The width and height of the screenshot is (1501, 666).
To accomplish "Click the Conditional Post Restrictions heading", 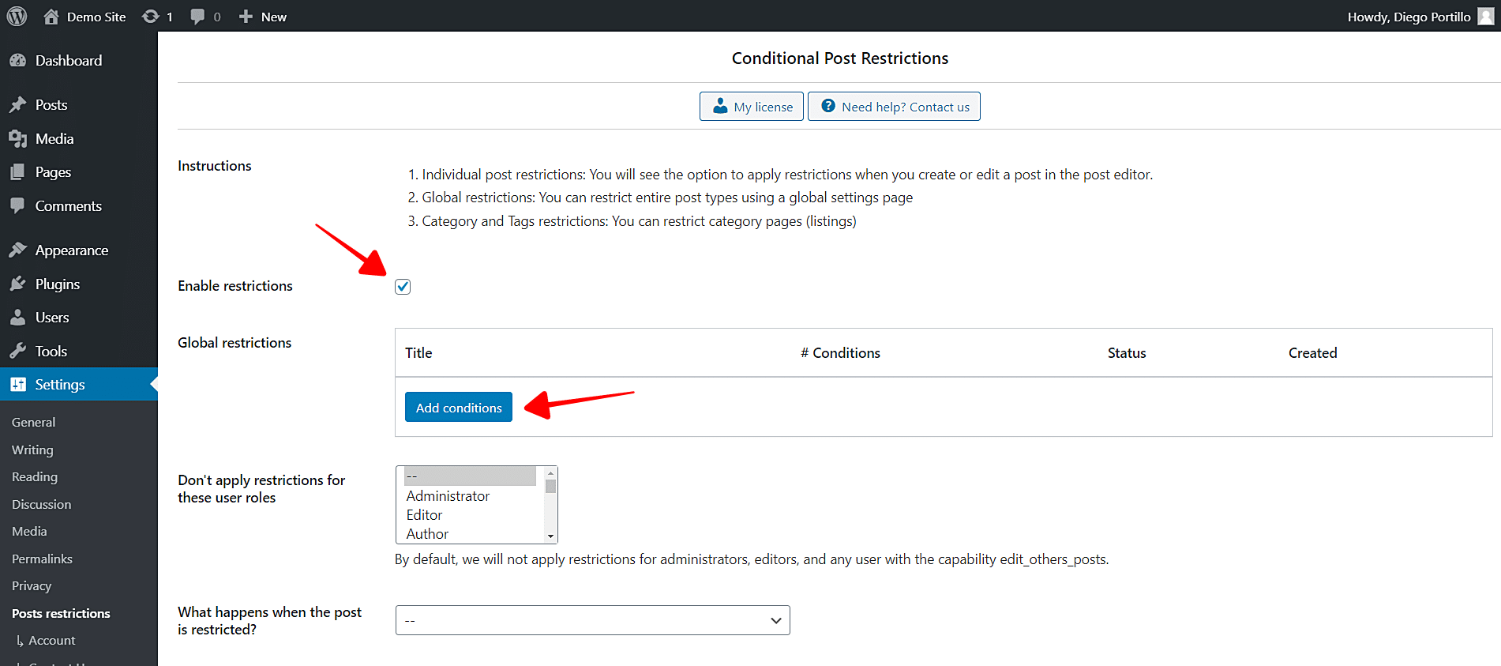I will (x=840, y=58).
